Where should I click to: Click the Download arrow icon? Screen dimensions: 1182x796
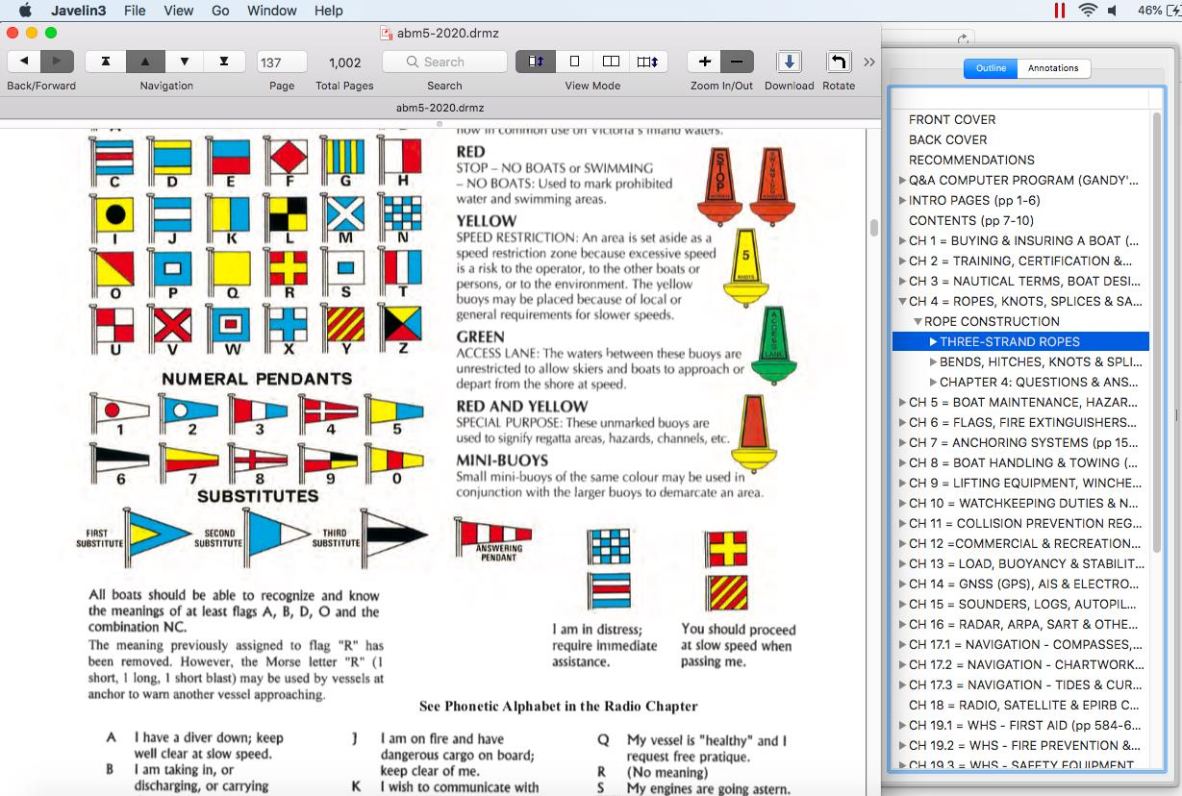[789, 62]
